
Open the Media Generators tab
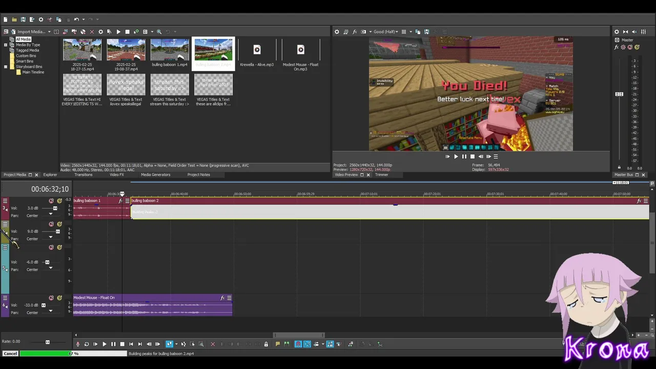pos(155,175)
